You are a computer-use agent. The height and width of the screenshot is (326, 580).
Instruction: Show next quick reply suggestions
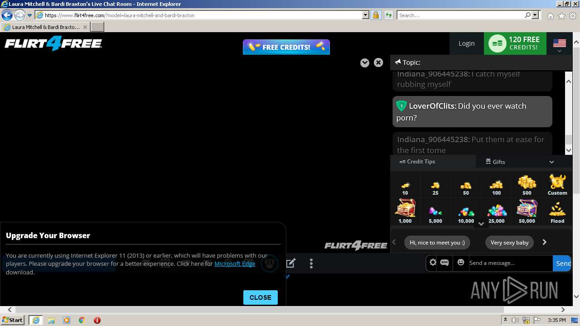pyautogui.click(x=545, y=242)
